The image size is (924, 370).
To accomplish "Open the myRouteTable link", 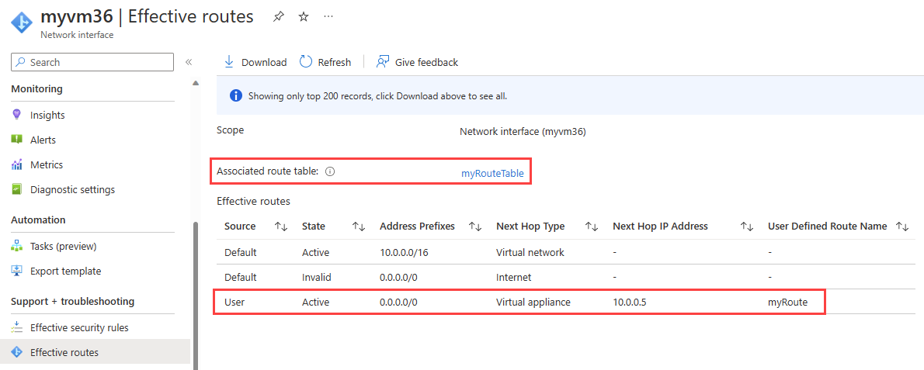I will click(x=492, y=174).
